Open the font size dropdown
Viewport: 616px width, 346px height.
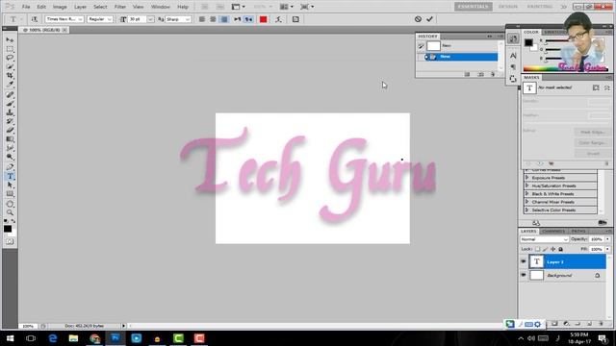pyautogui.click(x=150, y=19)
